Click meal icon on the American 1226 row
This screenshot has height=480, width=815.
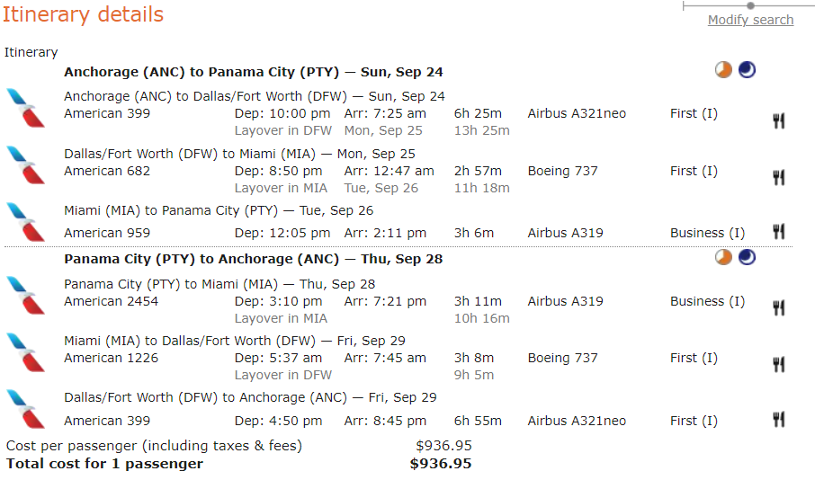(779, 364)
